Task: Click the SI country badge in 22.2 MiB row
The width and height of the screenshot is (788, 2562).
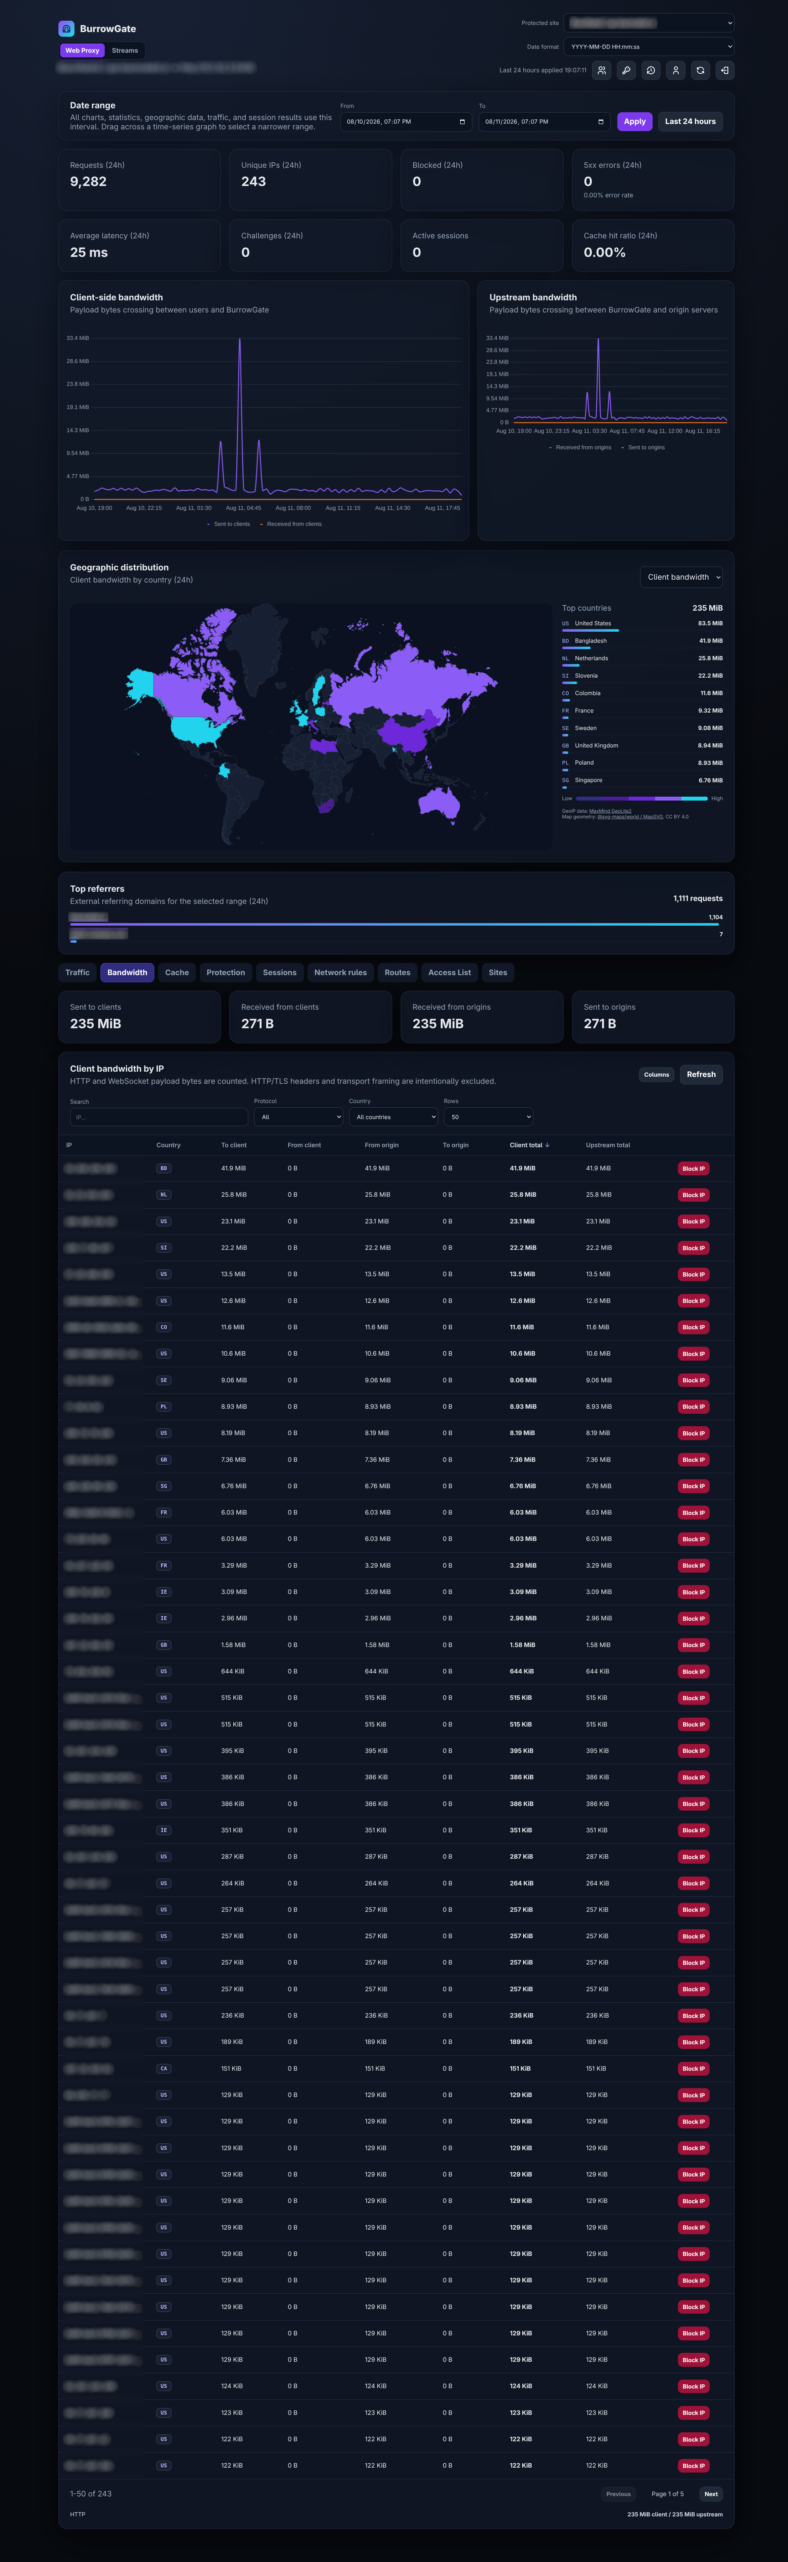Action: 164,1247
